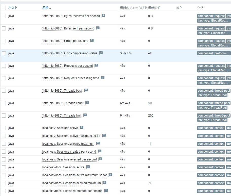Open help icon for localhost/docs: Sessions allowed maximum

104,183
